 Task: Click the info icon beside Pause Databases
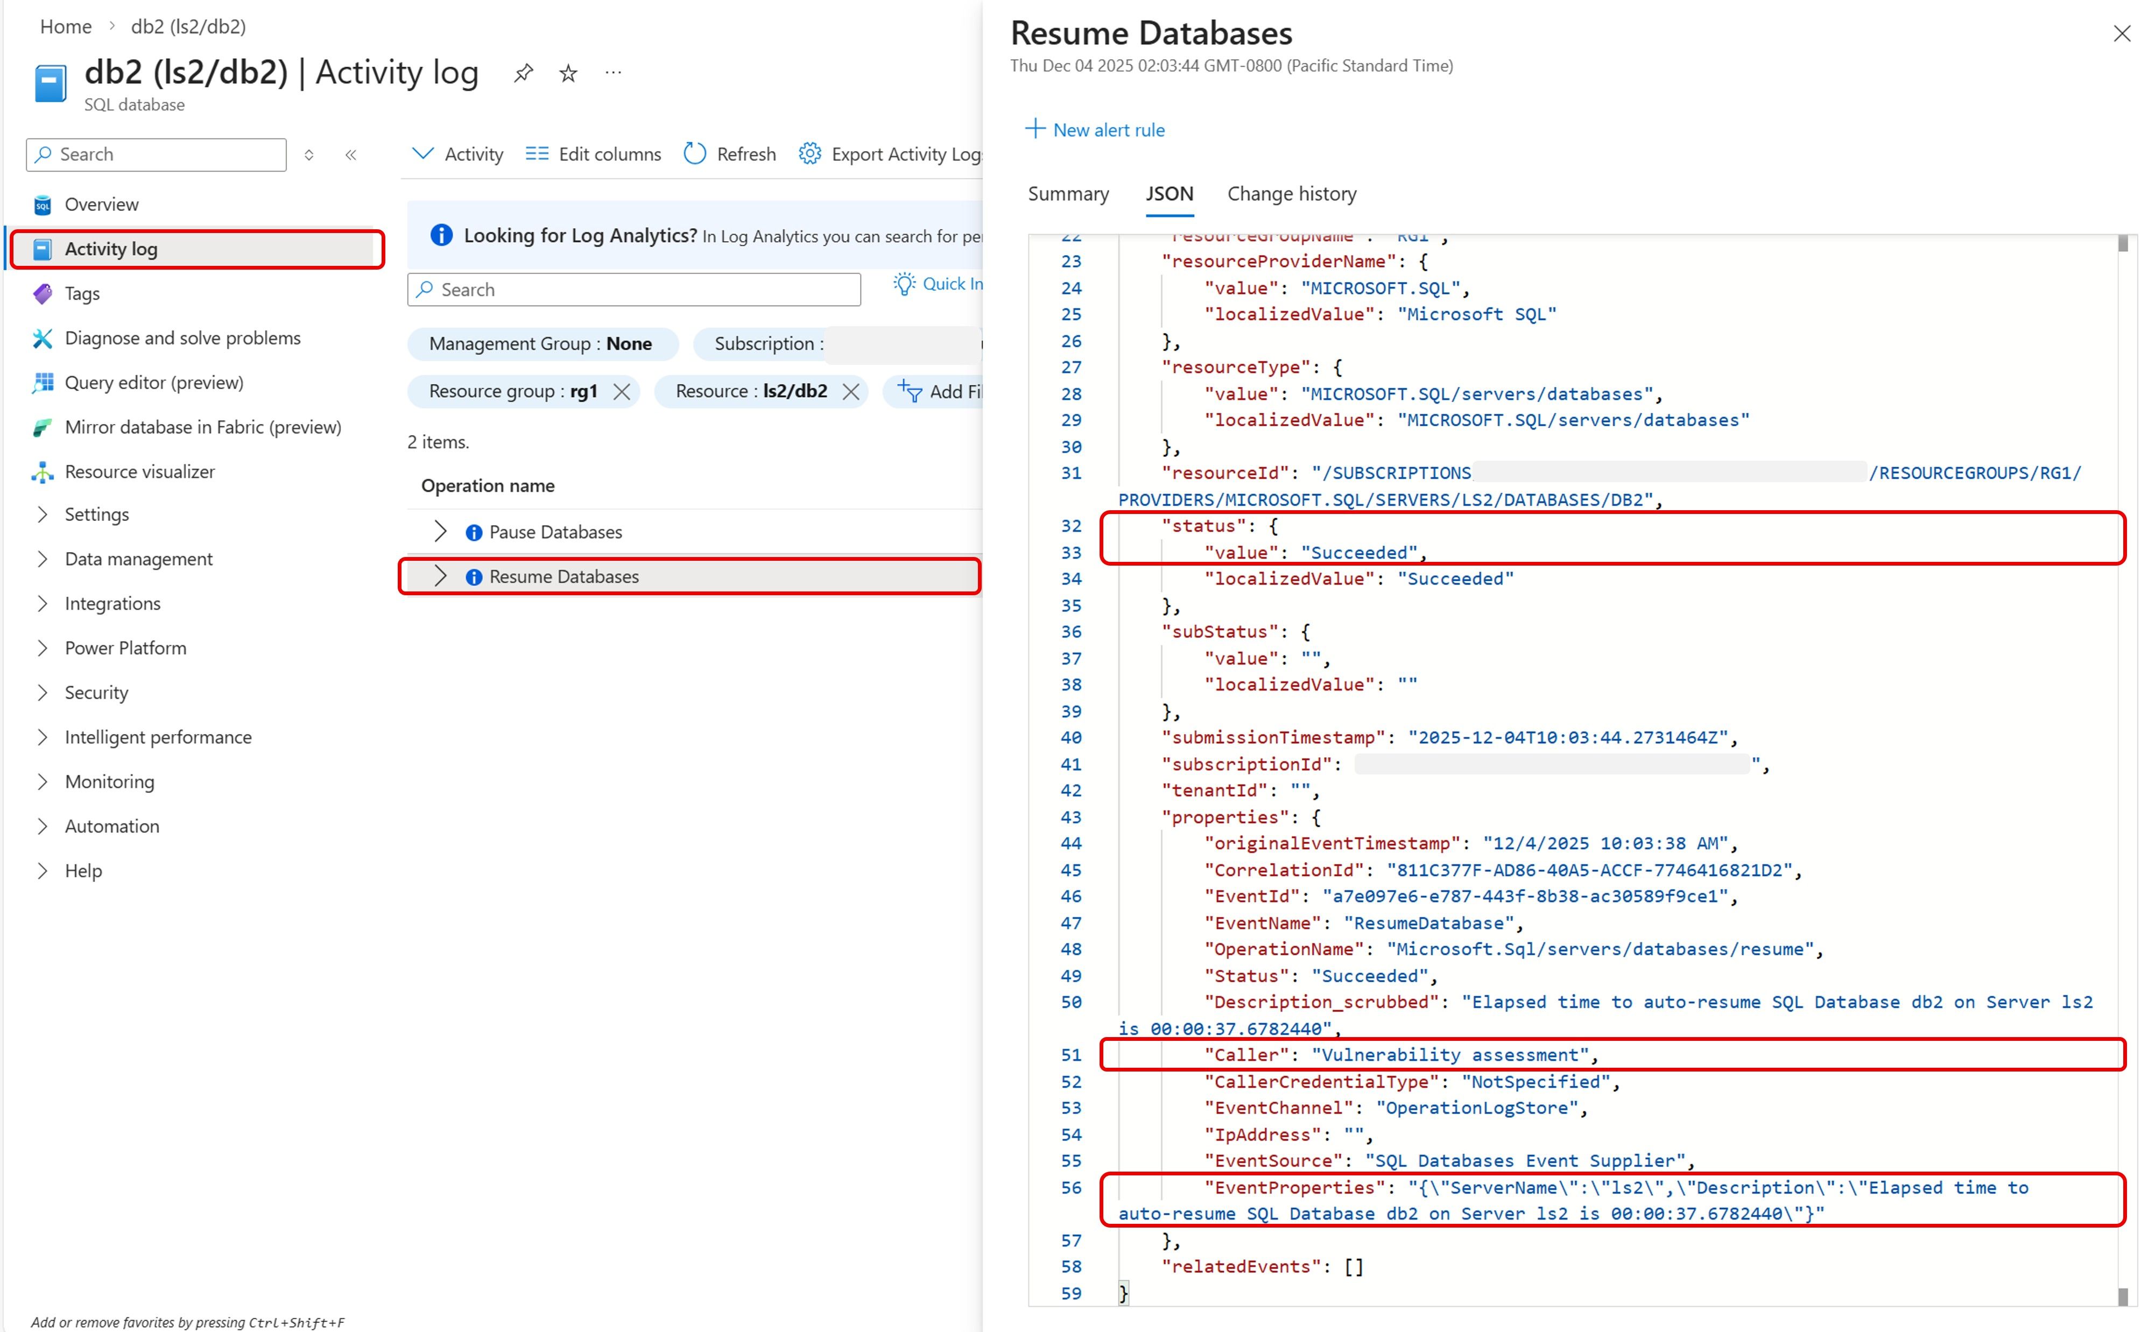pyautogui.click(x=474, y=531)
